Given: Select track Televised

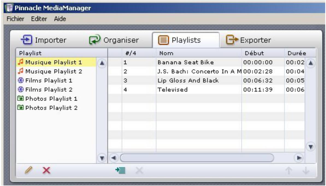Looking at the screenshot, I should coord(172,90).
